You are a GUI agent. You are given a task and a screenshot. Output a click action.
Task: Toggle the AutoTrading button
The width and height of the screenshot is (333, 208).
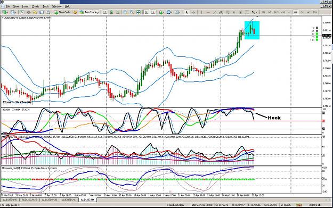89,12
